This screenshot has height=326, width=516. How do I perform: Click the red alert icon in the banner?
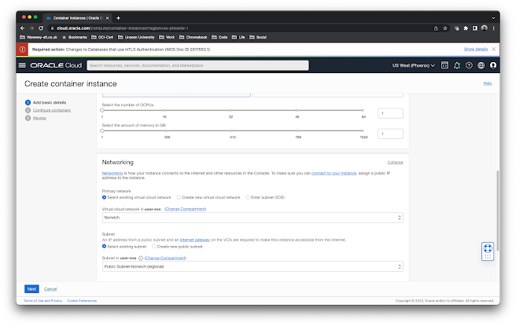click(x=22, y=49)
